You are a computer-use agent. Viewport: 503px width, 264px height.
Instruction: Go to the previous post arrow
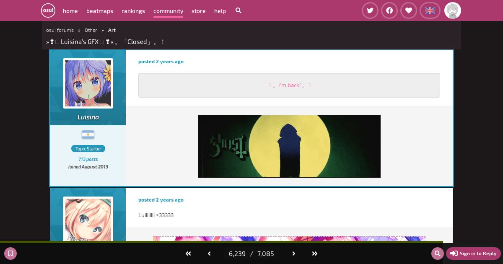click(209, 254)
